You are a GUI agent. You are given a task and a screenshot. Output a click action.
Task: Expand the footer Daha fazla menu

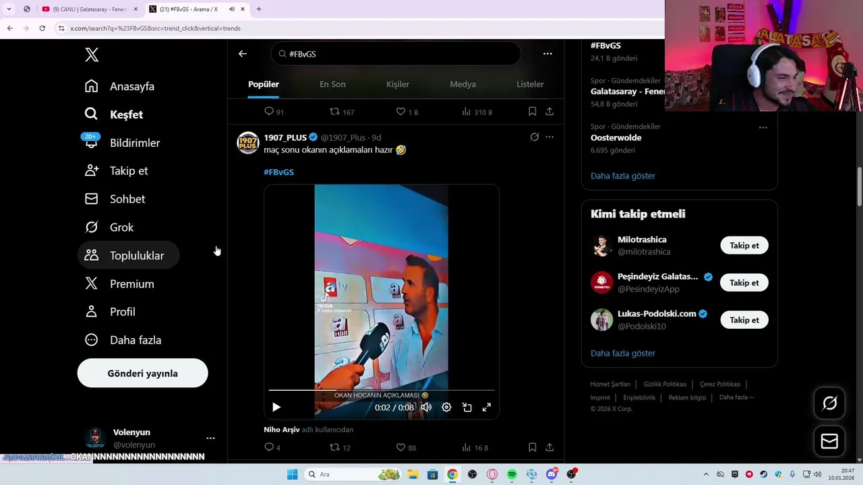pos(736,397)
